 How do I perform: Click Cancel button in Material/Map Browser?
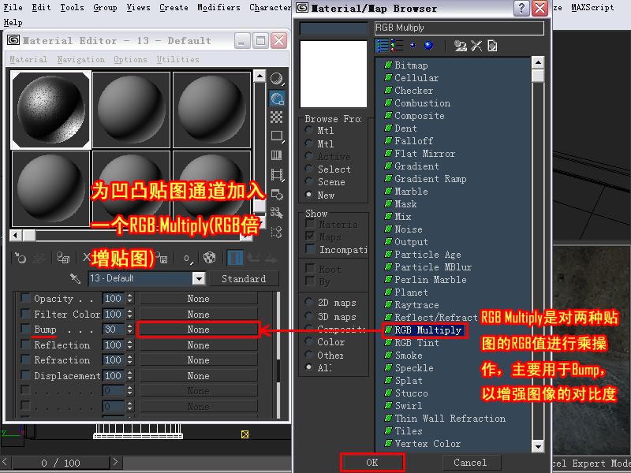click(470, 463)
